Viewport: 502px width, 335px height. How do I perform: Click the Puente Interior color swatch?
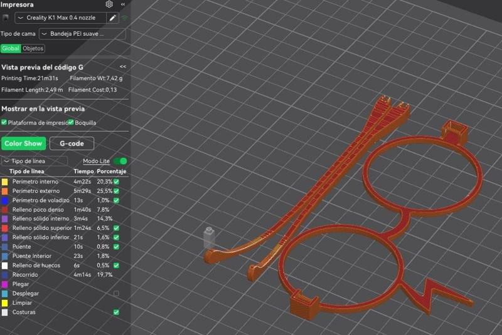click(x=5, y=256)
